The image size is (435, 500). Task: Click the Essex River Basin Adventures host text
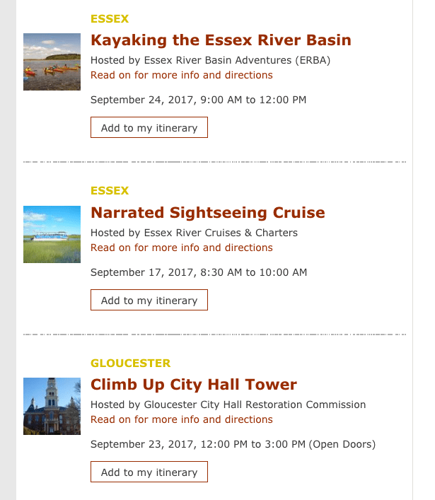210,60
